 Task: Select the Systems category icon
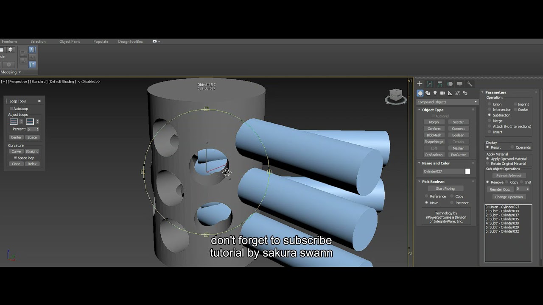coord(465,93)
